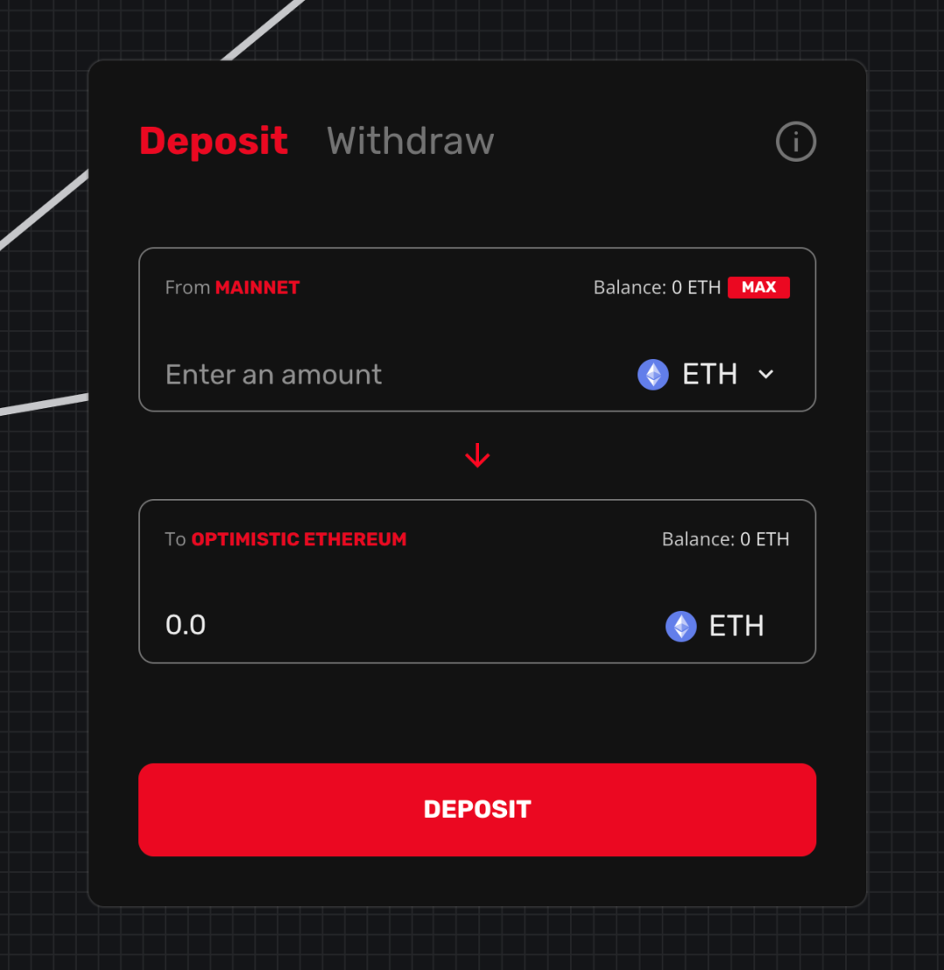
Task: Open the ETH token selector in the From box
Action: point(706,374)
